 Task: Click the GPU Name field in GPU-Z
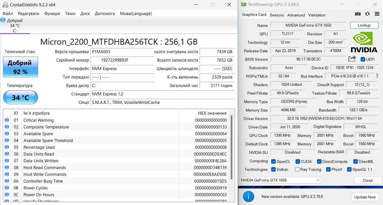pos(308,25)
